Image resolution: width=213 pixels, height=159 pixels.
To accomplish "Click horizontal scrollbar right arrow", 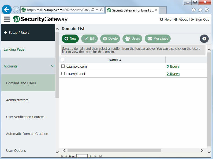I will coord(202,150).
